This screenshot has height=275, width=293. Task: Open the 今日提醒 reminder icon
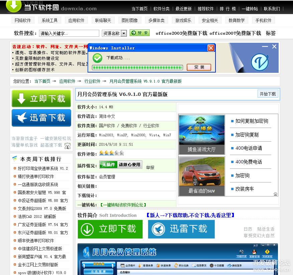pyautogui.click(x=211, y=265)
